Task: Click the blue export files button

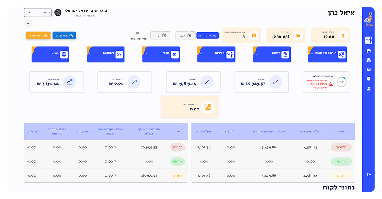Action: click(x=65, y=35)
